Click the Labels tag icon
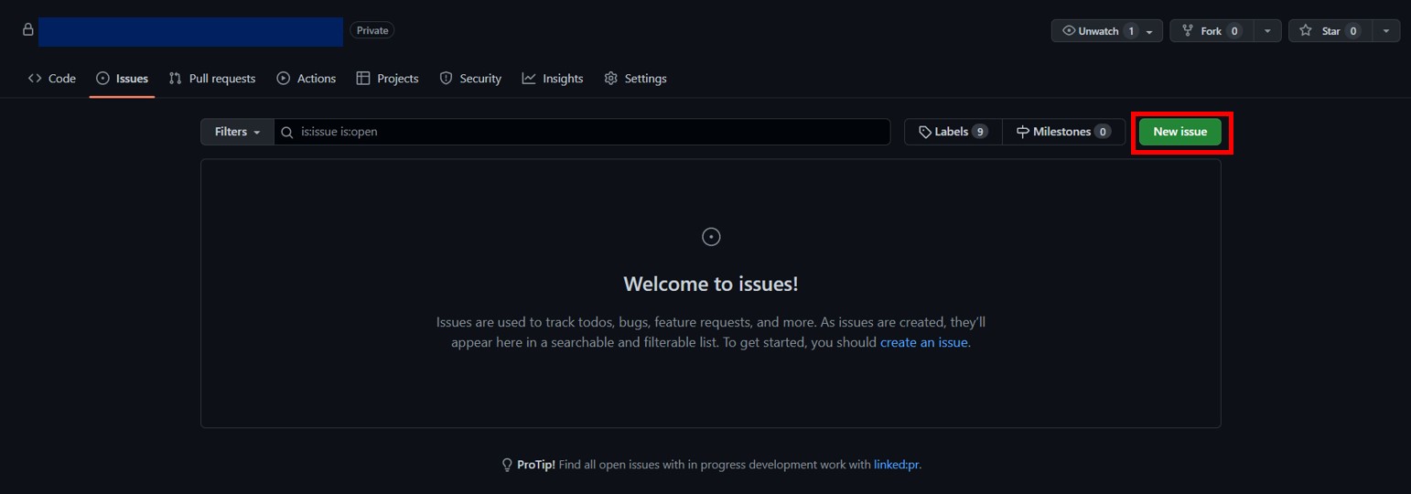 [x=925, y=132]
